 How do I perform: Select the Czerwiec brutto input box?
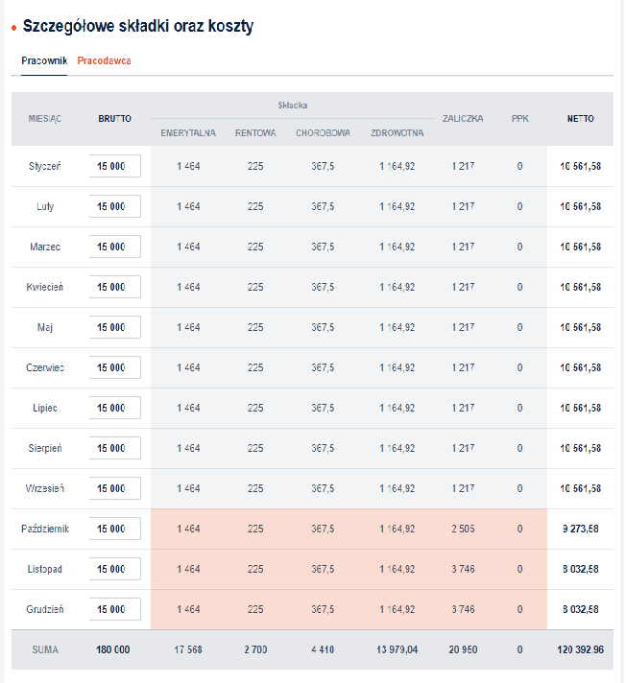click(x=115, y=367)
